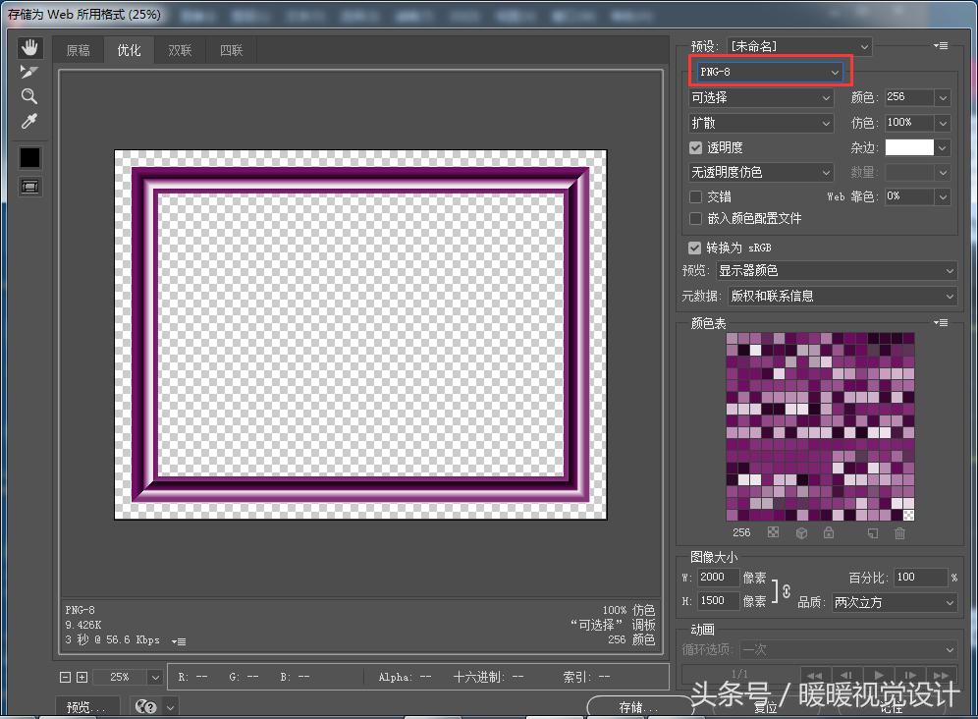The width and height of the screenshot is (978, 719).
Task: Switch to the 原稿 tab
Action: (x=79, y=50)
